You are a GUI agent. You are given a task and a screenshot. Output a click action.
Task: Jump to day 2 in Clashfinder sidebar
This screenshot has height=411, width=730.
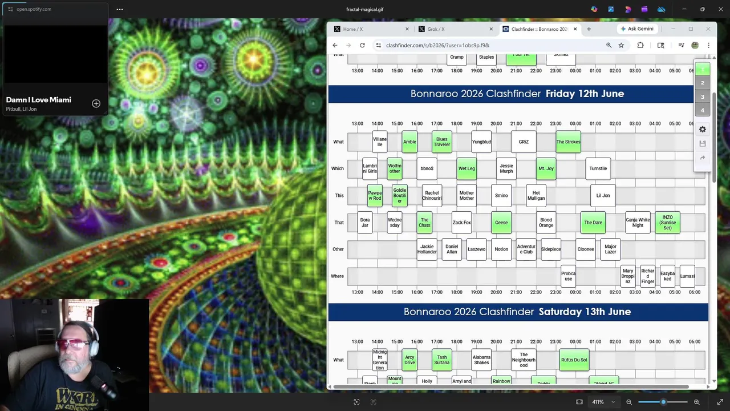point(703,83)
